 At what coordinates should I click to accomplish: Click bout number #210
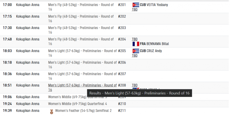(122, 104)
